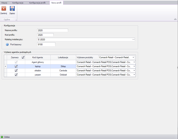Click the Zamknij close icon

(x=4, y=9)
